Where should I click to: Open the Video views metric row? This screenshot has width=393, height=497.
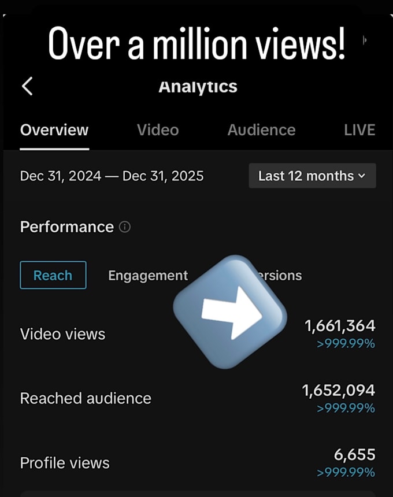pyautogui.click(x=198, y=334)
